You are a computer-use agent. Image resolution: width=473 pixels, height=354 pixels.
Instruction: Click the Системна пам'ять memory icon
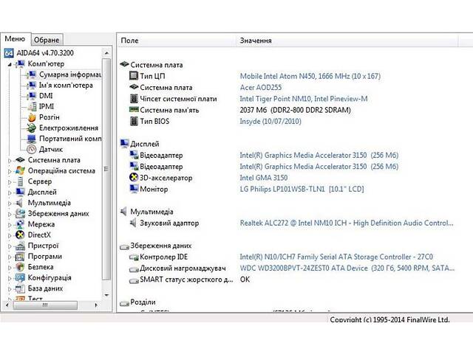[134, 110]
